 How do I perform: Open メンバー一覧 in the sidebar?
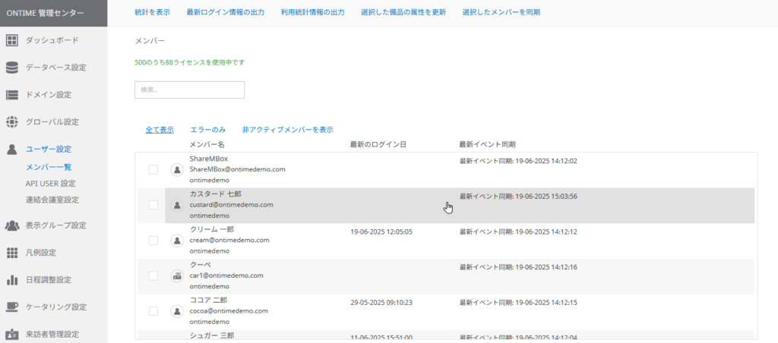tap(49, 167)
